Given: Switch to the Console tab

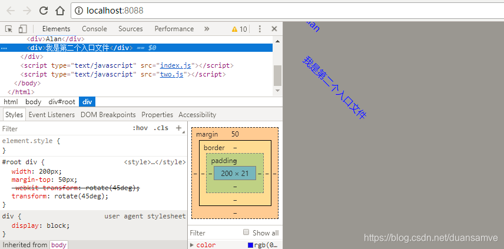Looking at the screenshot, I should [x=94, y=29].
